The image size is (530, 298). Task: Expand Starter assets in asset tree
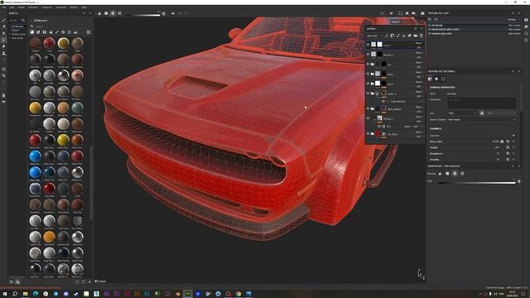pos(10,34)
